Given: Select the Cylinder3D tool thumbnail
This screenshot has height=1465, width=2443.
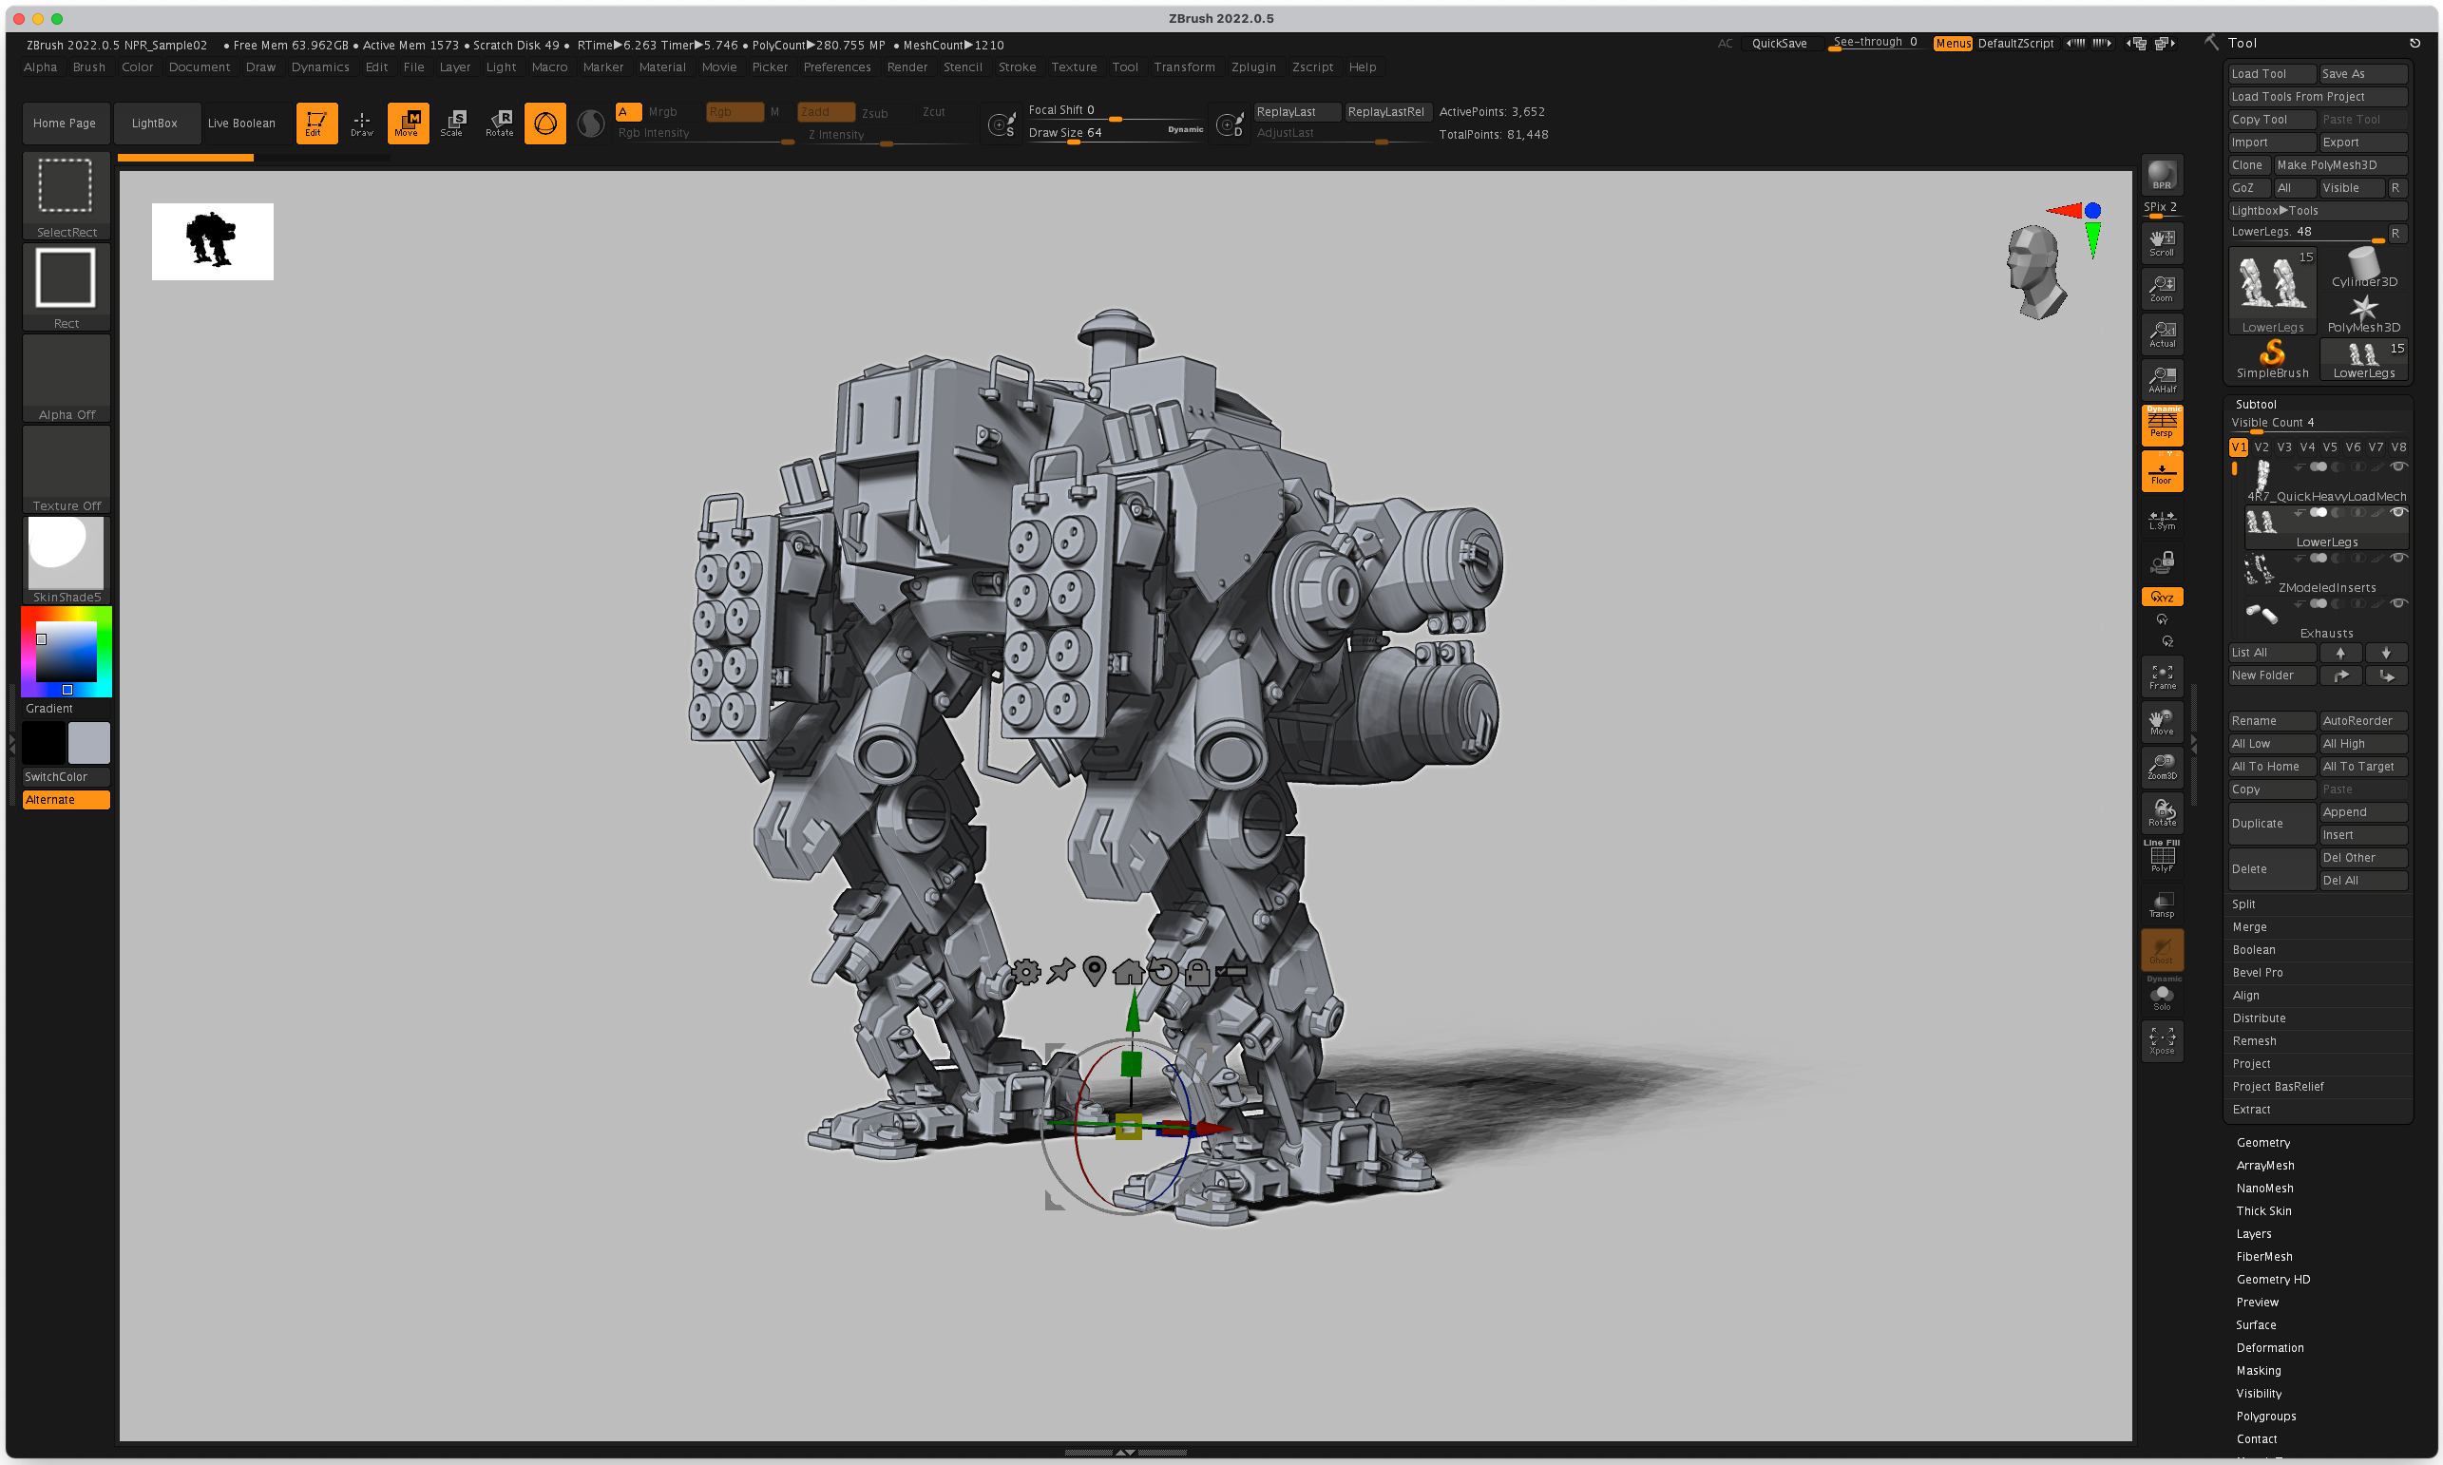Looking at the screenshot, I should point(2363,268).
